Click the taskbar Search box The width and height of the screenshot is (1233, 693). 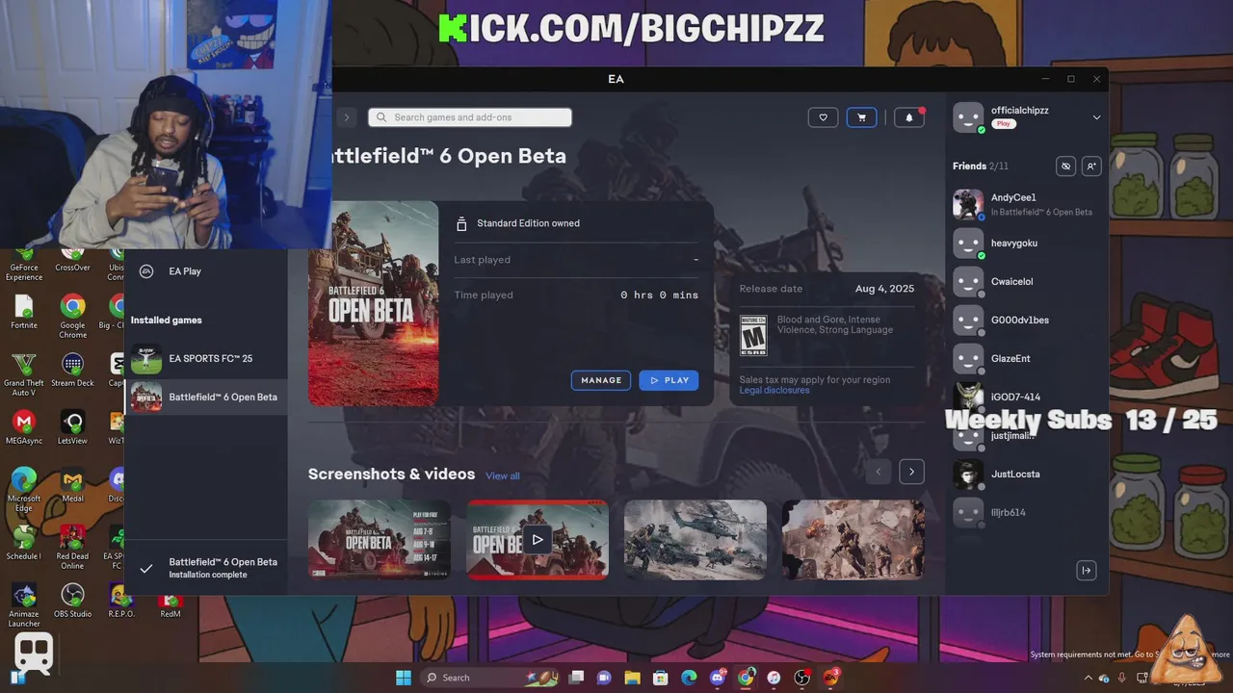[x=489, y=678]
